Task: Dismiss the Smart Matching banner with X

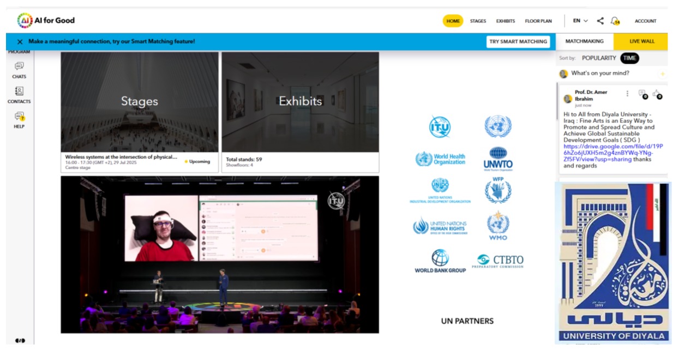Action: [20, 41]
